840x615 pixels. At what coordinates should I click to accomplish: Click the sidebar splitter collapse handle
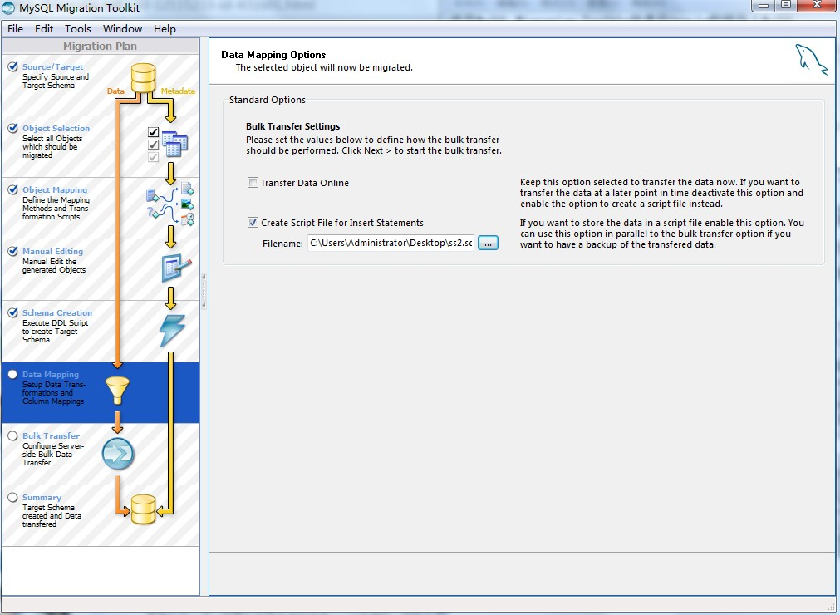tap(204, 291)
